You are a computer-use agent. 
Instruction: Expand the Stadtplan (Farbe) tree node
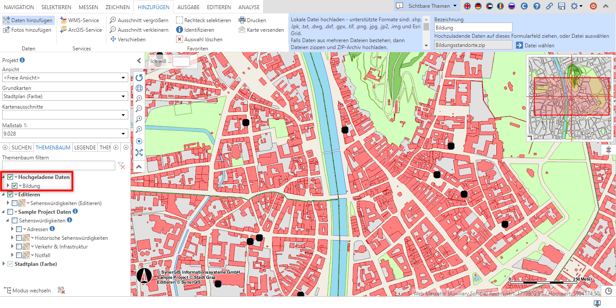point(4,264)
